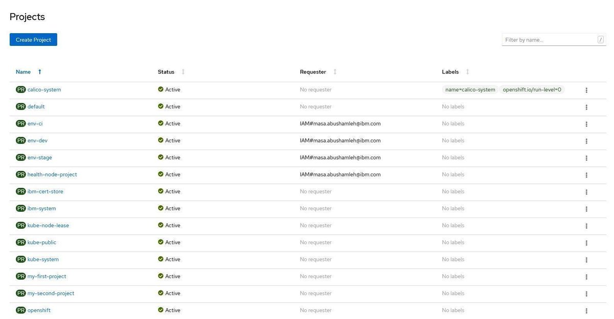This screenshot has height=319, width=614.
Task: Open kebab menu for ibm-cert-store row
Action: click(586, 191)
